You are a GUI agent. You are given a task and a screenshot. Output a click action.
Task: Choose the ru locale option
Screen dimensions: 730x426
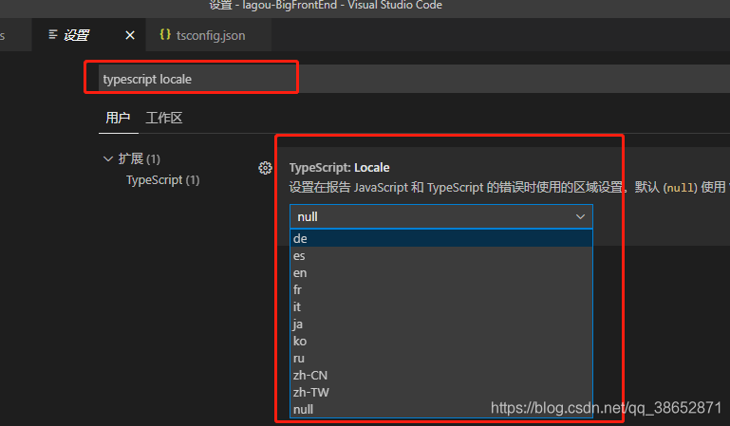coord(440,358)
